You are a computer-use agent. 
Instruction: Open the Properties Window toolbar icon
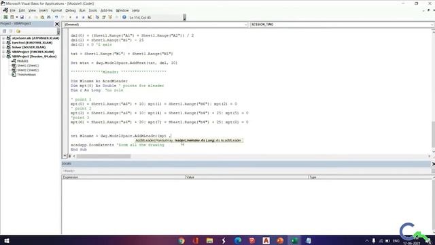pyautogui.click(x=103, y=17)
